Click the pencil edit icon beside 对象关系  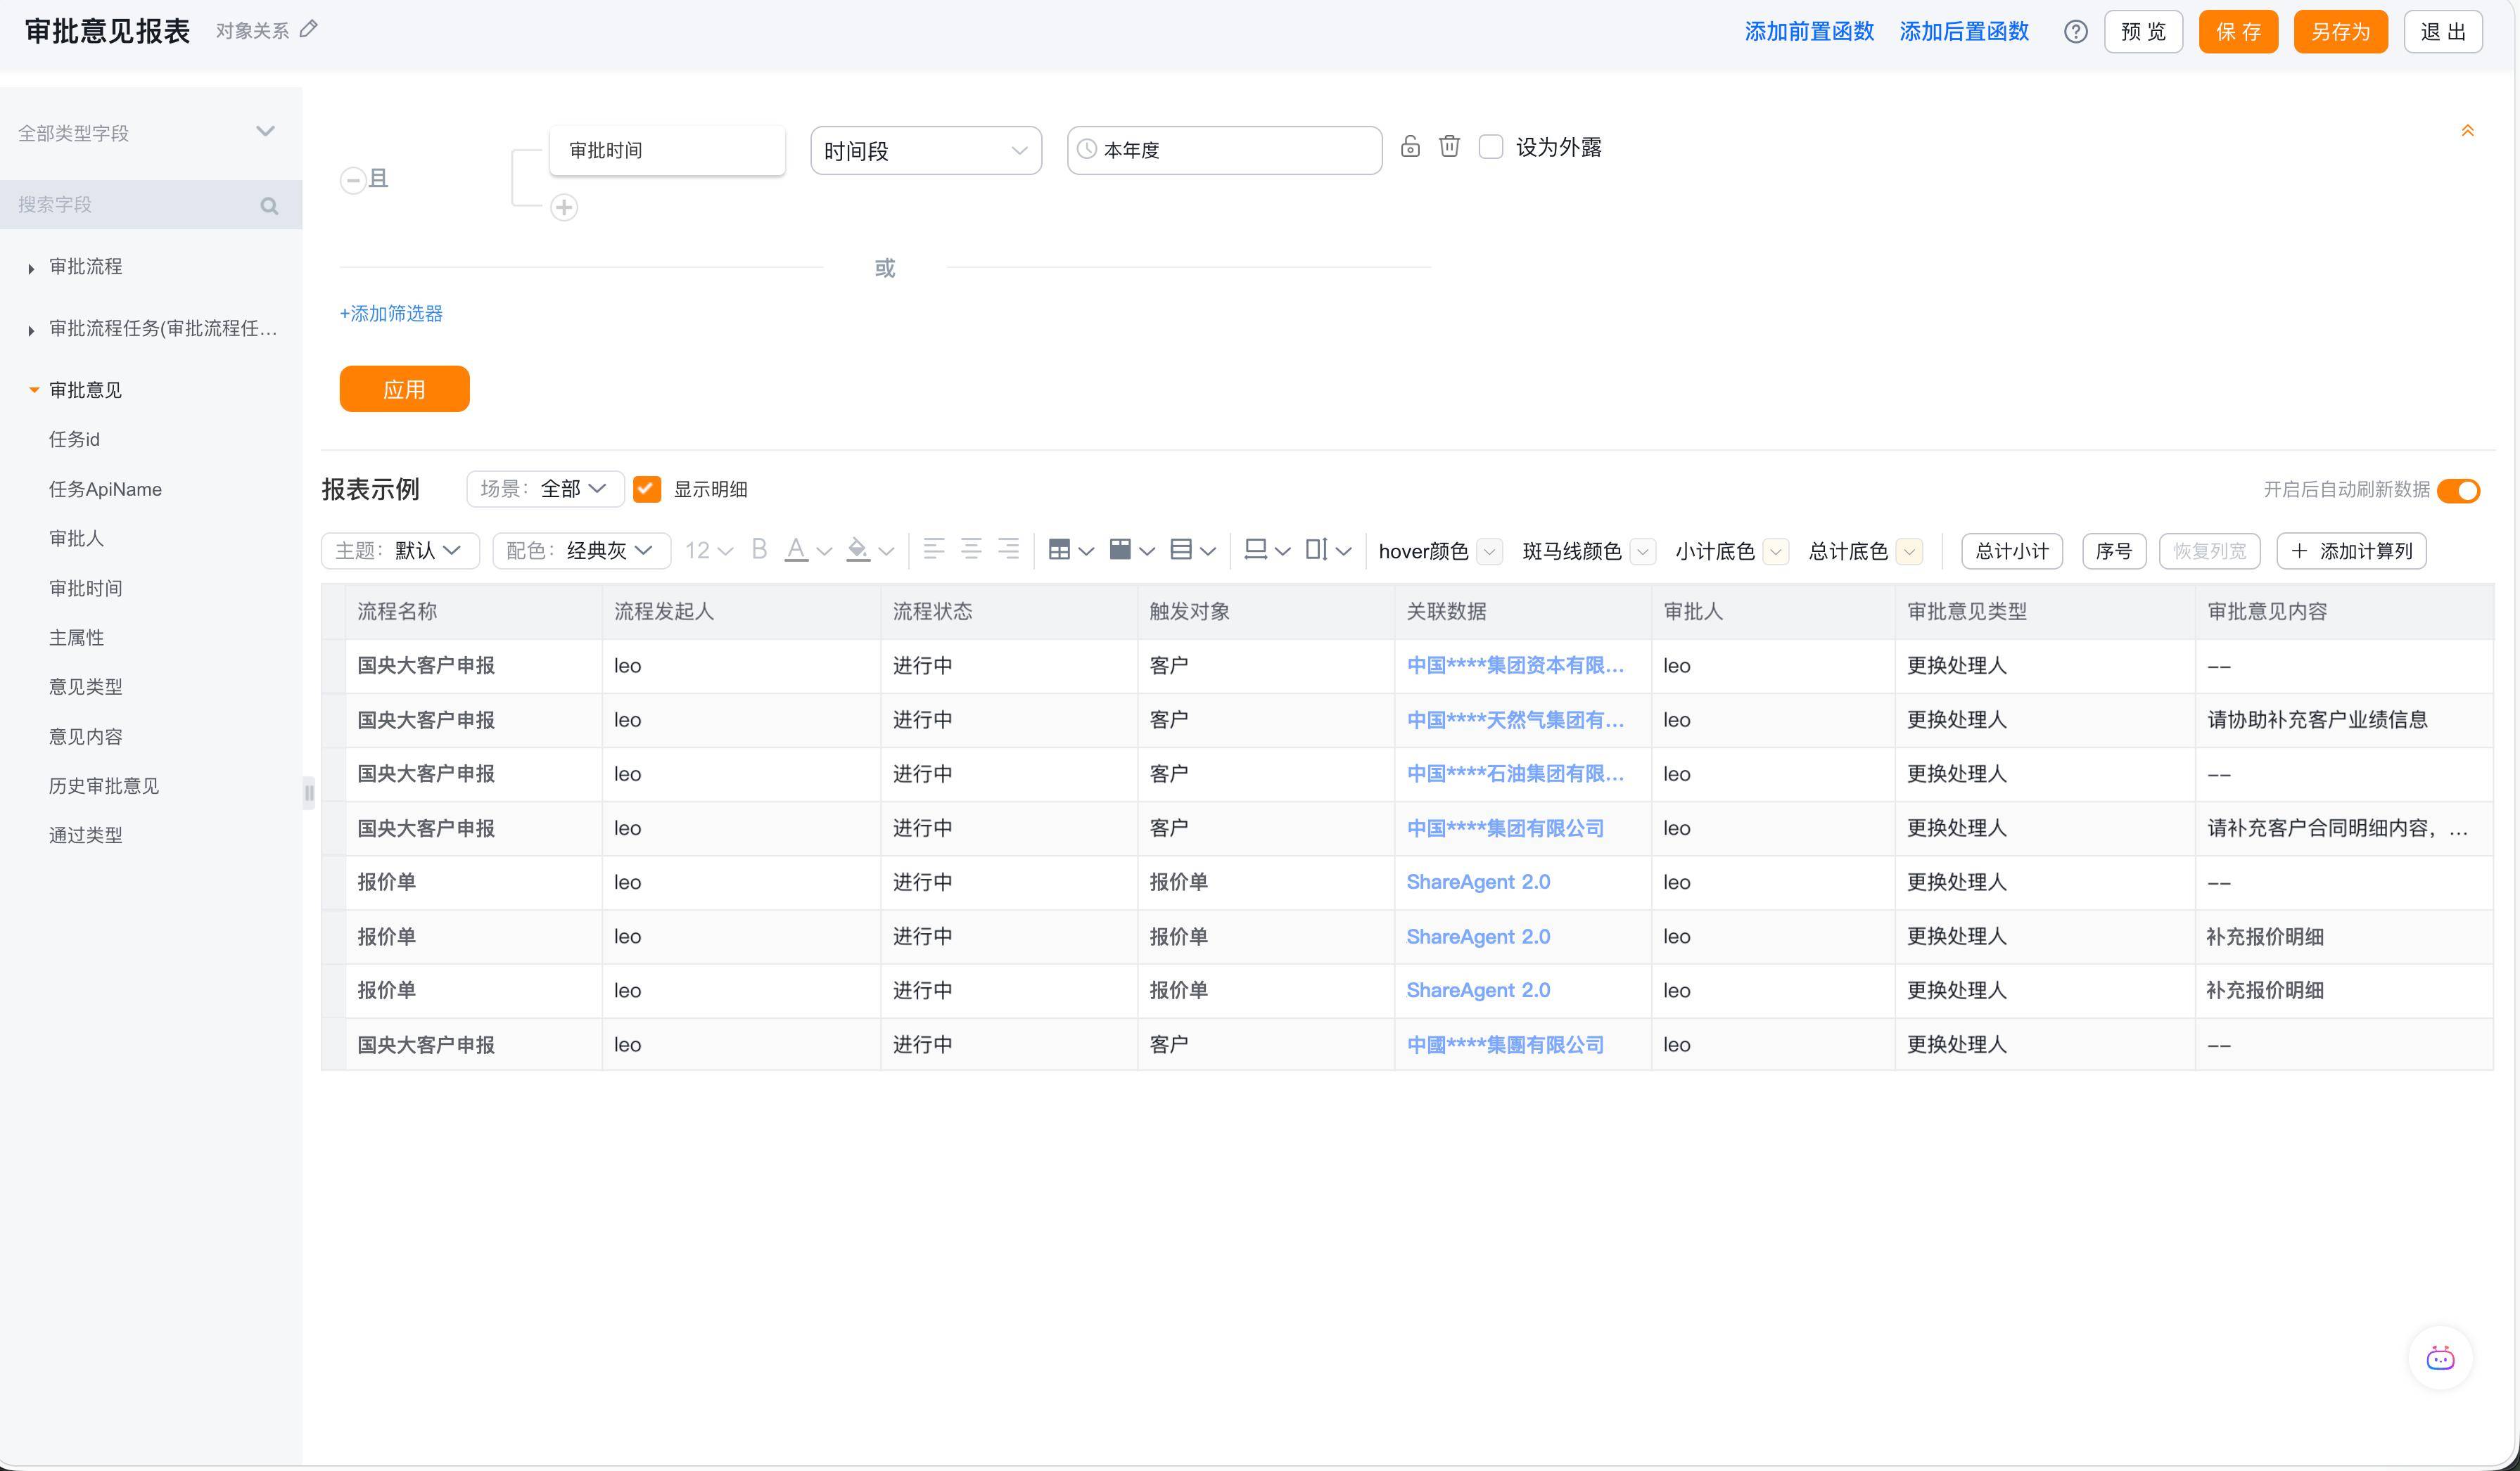pos(309,30)
